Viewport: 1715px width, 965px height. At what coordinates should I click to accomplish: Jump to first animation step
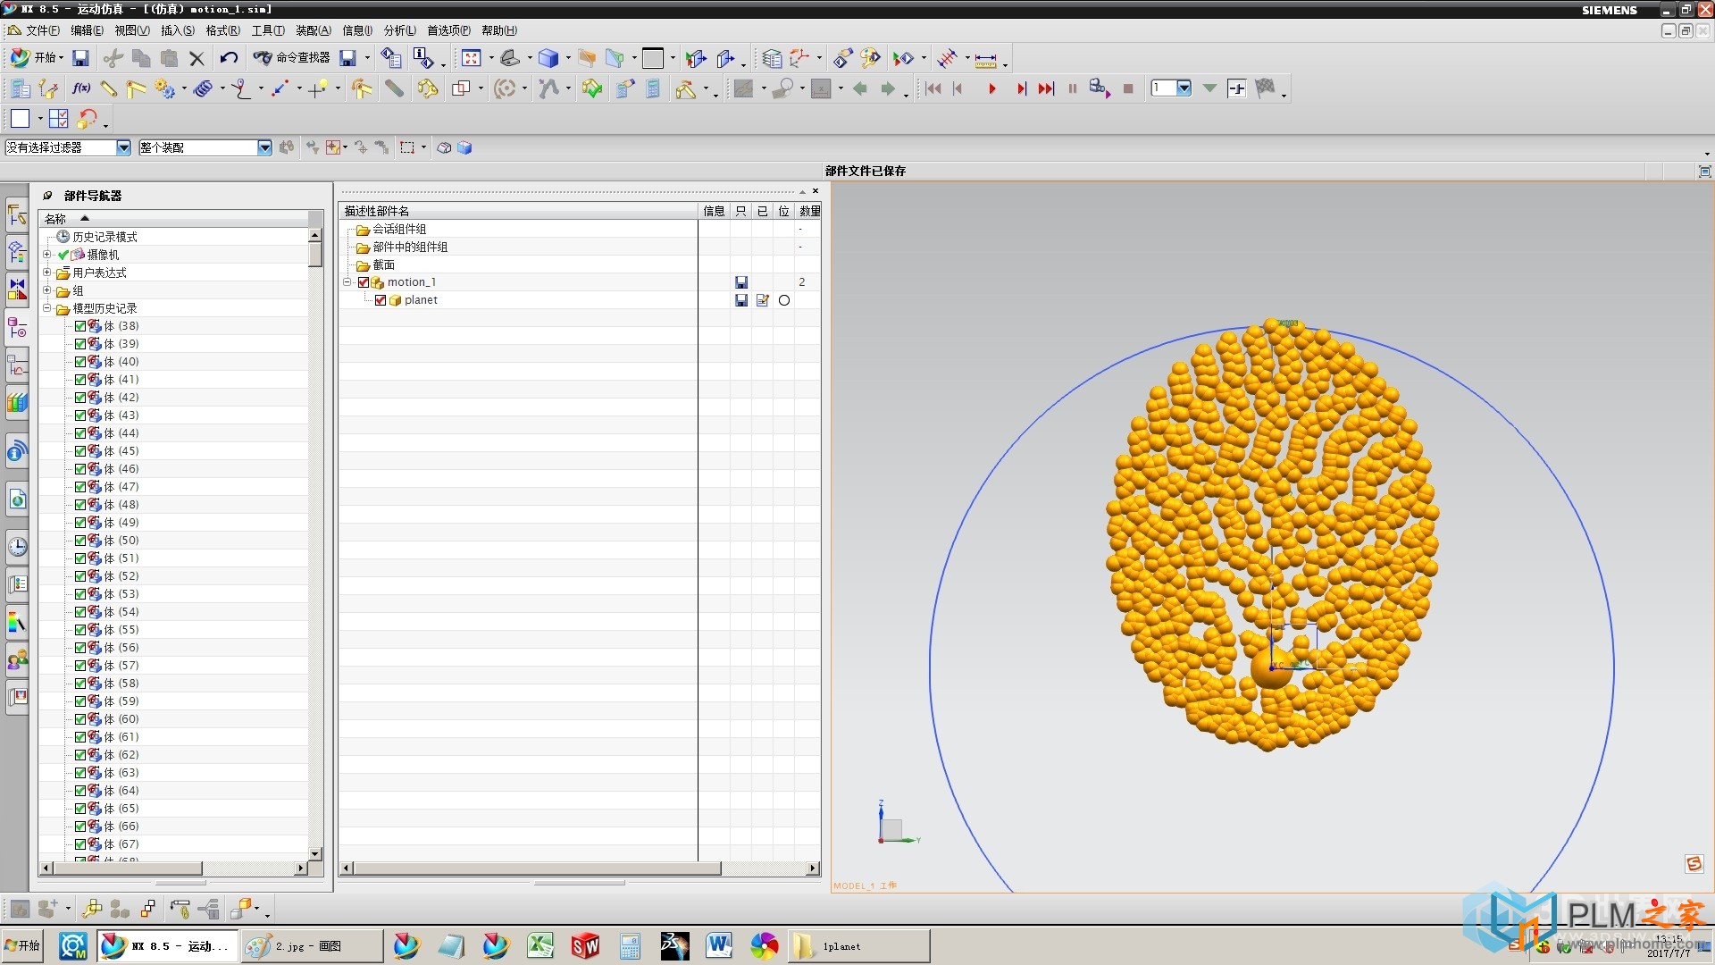[933, 88]
